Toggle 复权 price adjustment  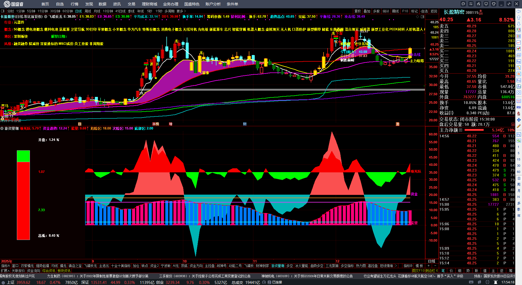coord(358,11)
